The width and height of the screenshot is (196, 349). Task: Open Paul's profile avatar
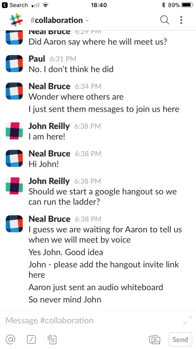[x=14, y=63]
